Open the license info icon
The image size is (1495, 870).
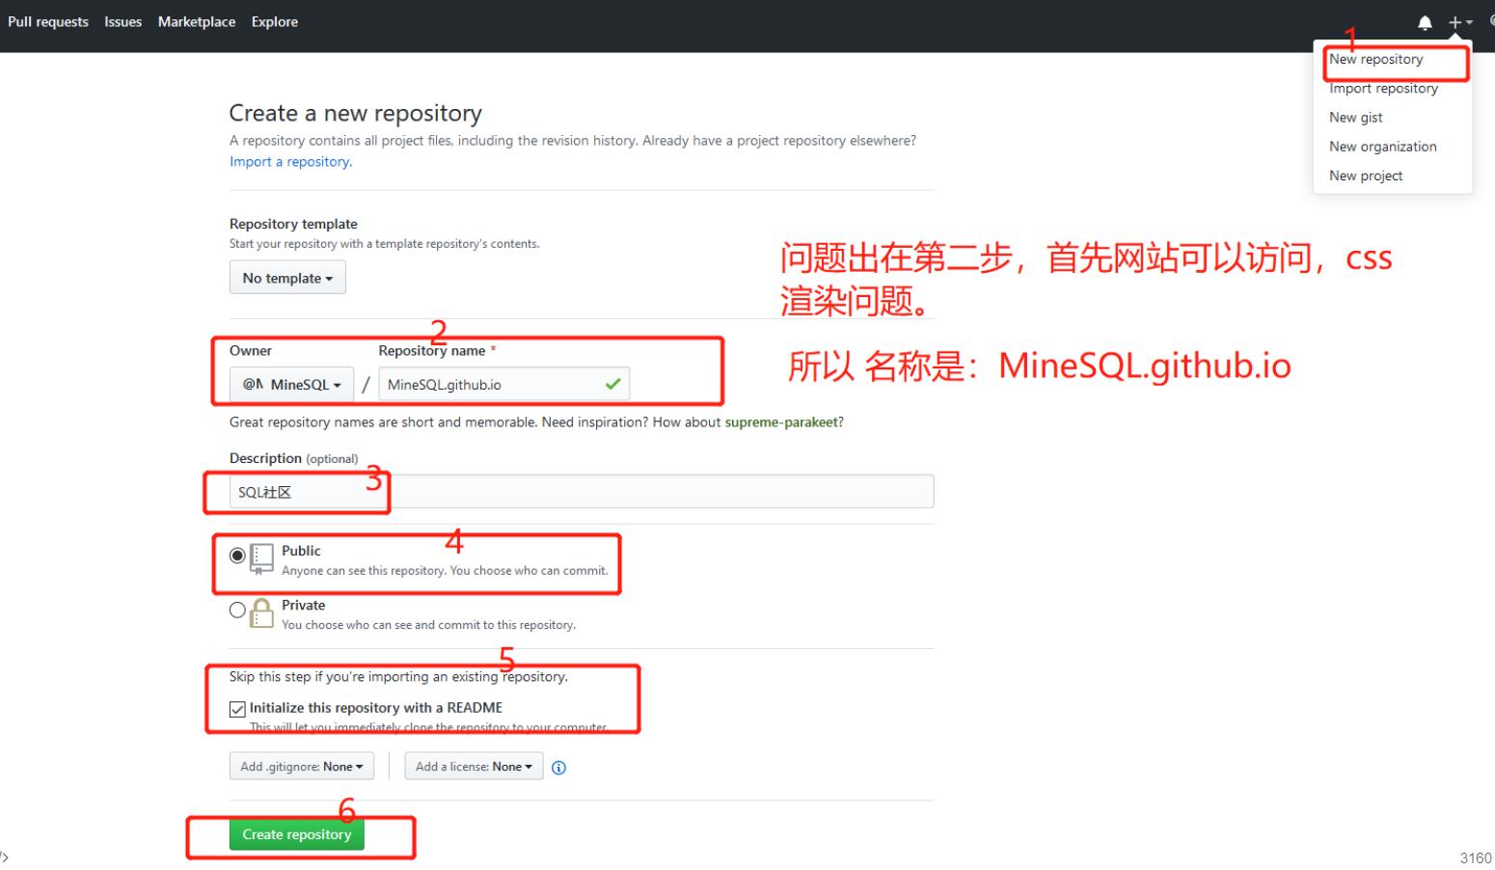[558, 768]
